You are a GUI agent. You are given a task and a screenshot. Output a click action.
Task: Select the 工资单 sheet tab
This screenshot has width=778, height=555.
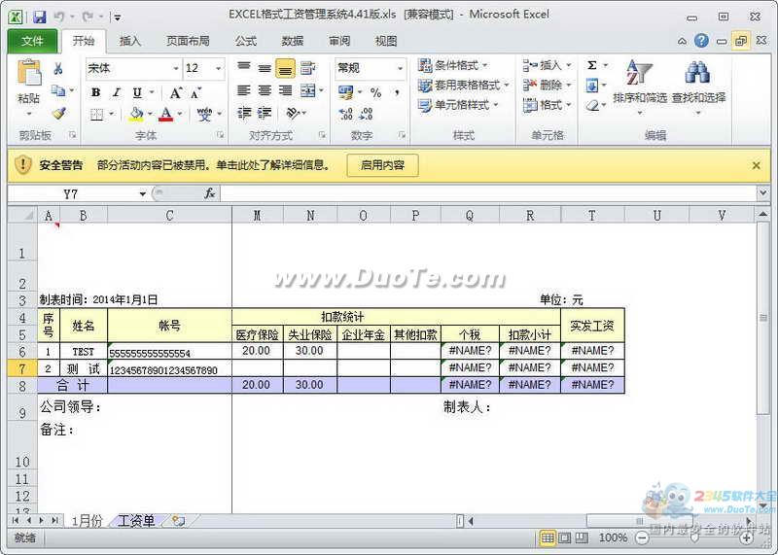(136, 521)
